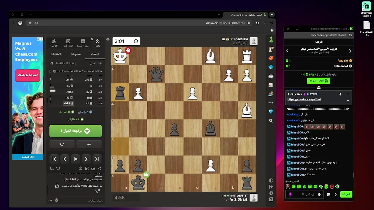This screenshot has width=374, height=210.
Task: Toggle light/dark theme half-circle icon
Action: coord(271,181)
